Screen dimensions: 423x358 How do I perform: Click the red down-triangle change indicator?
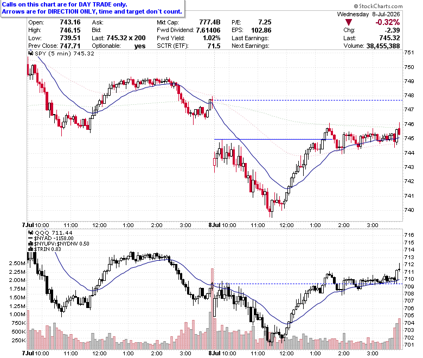(x=348, y=22)
